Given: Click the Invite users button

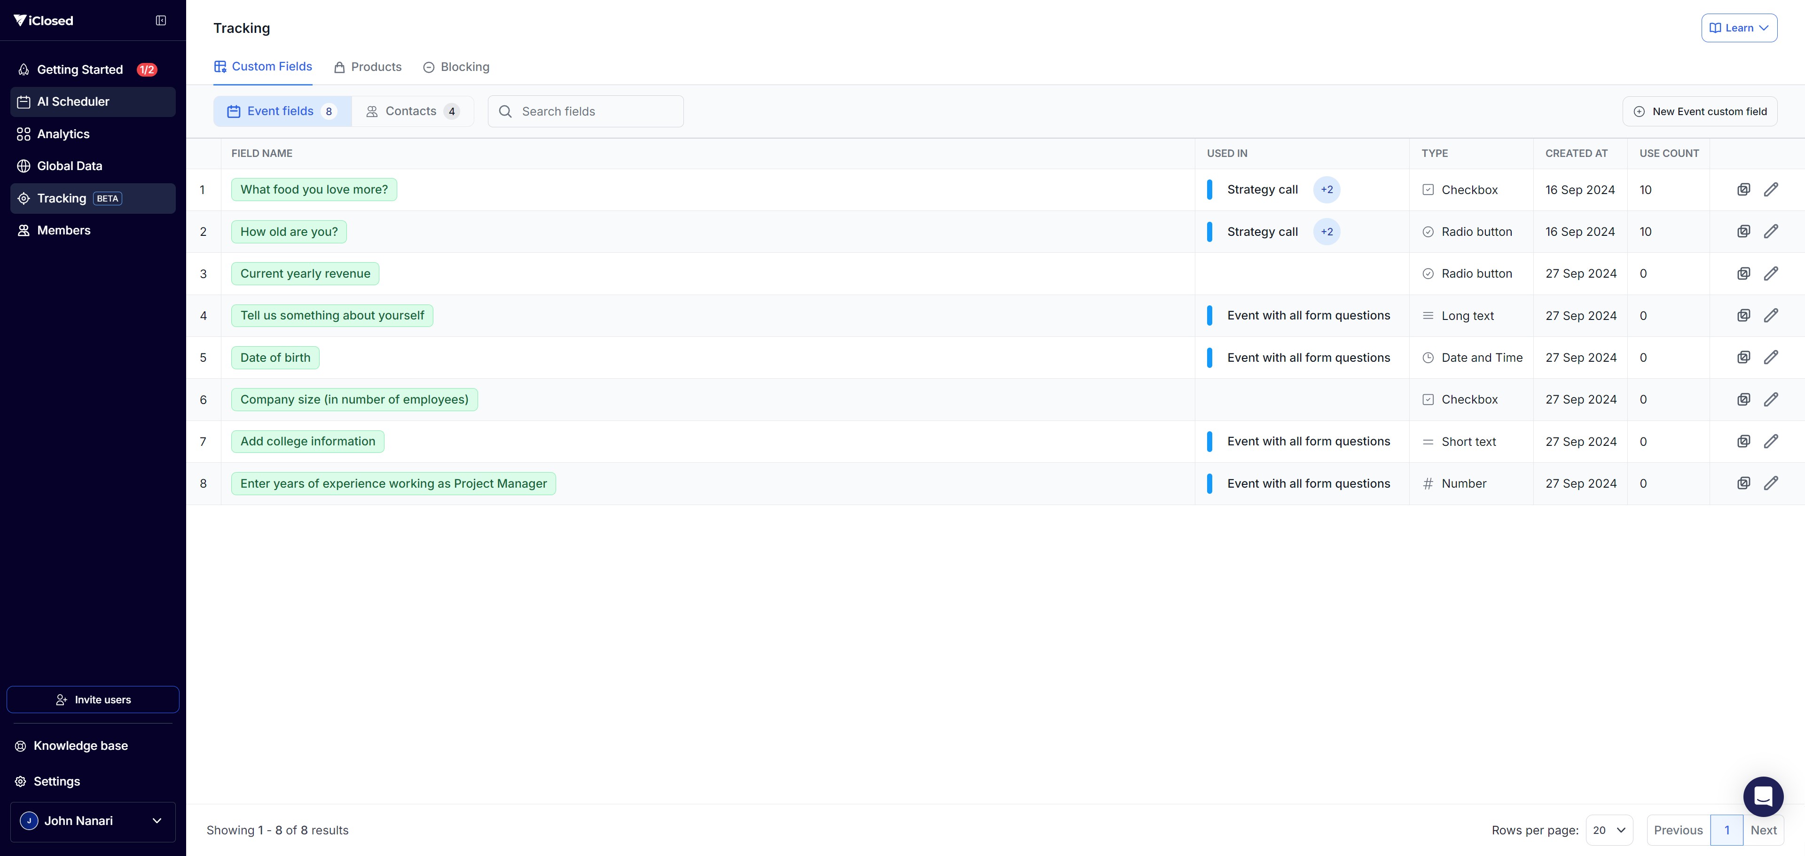Looking at the screenshot, I should click(x=93, y=700).
